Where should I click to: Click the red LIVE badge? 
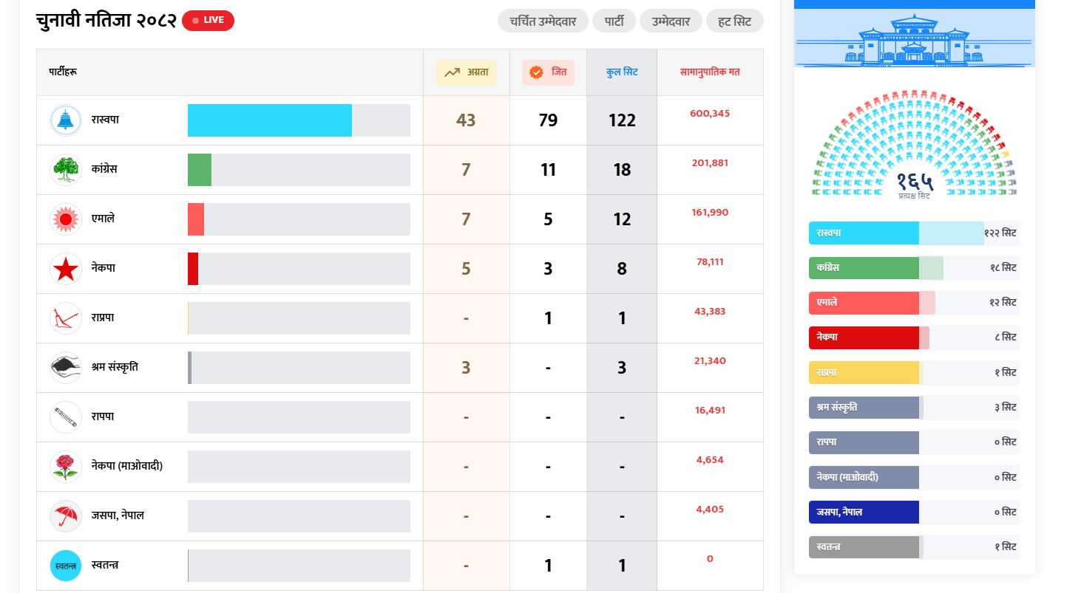pos(208,20)
